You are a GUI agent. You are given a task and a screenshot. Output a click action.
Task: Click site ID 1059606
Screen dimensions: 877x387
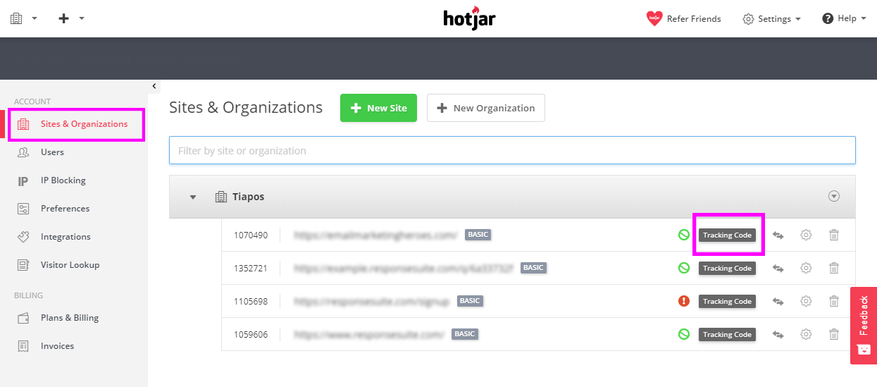click(x=251, y=334)
